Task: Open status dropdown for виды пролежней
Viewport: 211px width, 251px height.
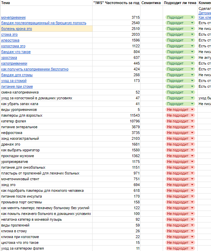Action: coord(192,225)
